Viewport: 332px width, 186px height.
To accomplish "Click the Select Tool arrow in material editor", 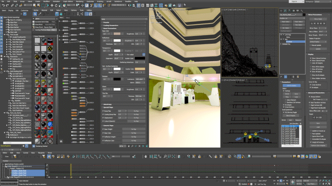I will [35, 14].
